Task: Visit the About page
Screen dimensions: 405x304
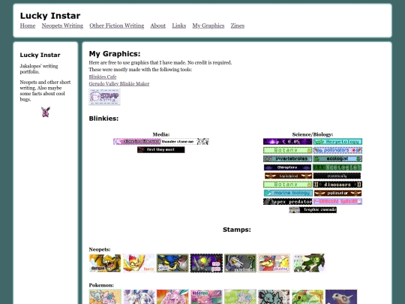Action: [157, 26]
